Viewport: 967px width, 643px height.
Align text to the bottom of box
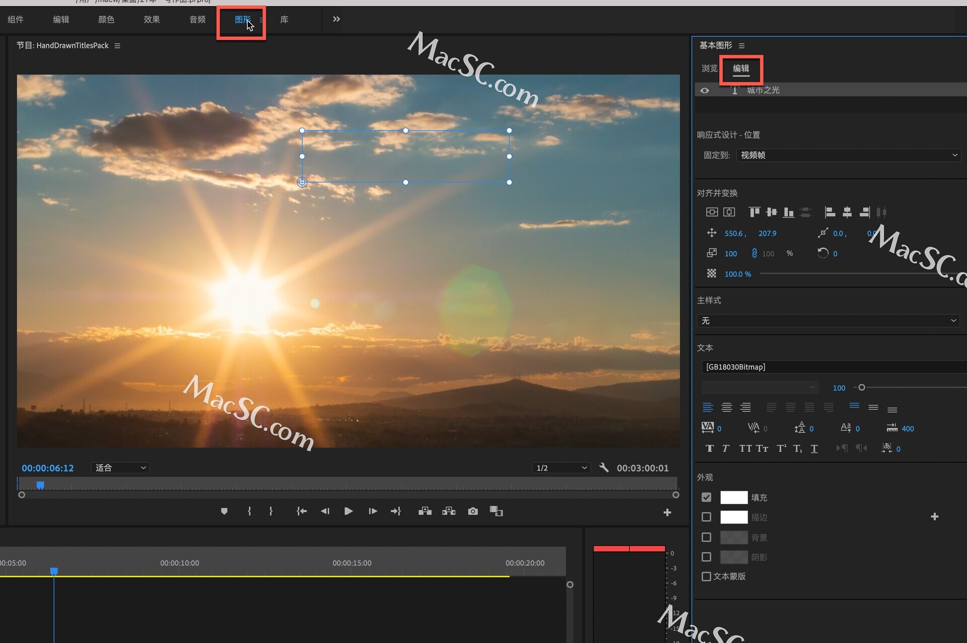[892, 409]
